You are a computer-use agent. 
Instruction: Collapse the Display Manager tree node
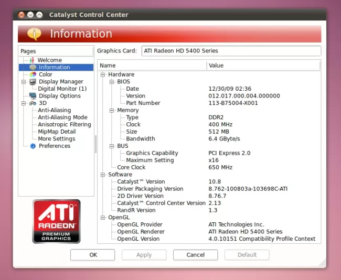click(x=24, y=82)
